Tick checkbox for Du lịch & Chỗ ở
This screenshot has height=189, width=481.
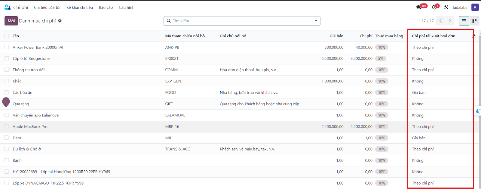(x=7, y=149)
